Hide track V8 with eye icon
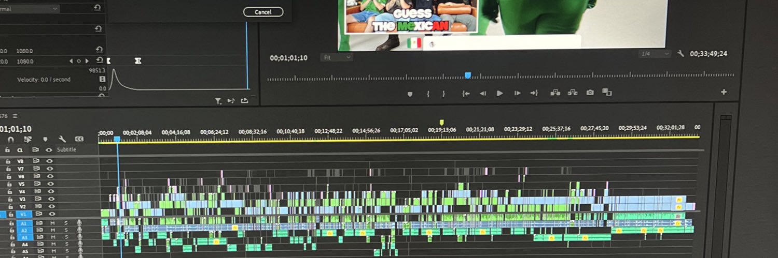Screen dimensions: 778x258 click(x=49, y=161)
